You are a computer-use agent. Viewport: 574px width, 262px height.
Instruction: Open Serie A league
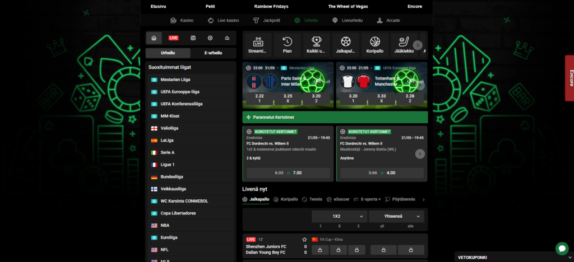pos(191,152)
